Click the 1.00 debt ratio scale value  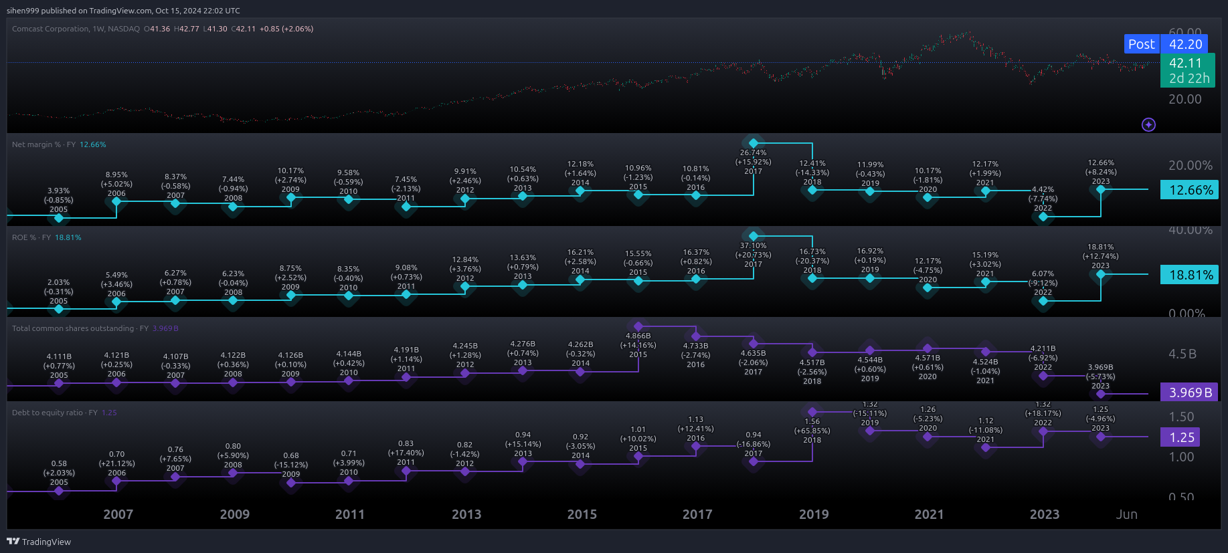click(1181, 457)
